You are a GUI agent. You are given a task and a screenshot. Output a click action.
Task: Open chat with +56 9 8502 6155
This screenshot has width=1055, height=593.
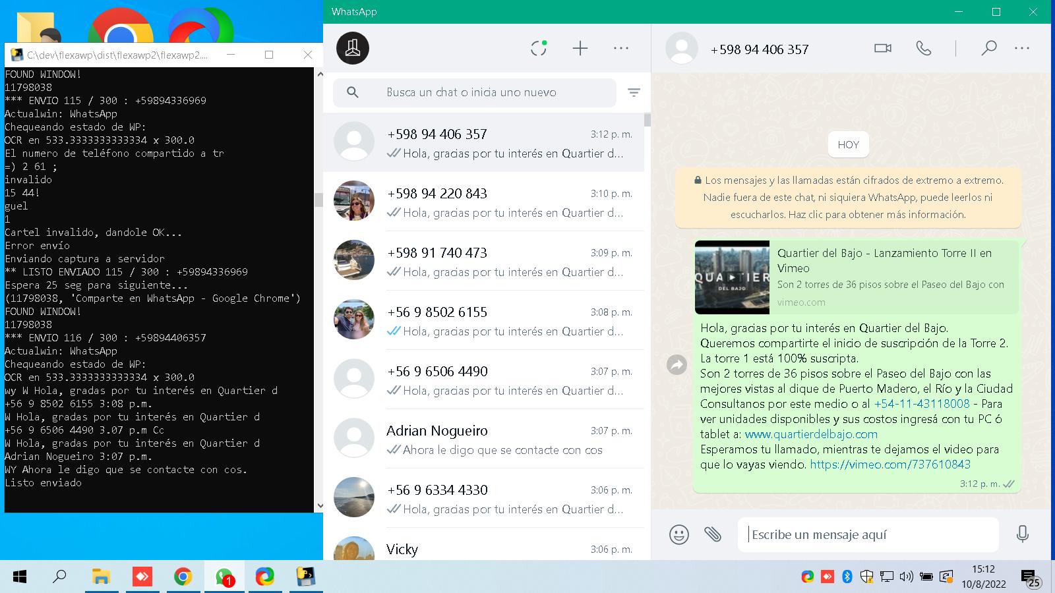point(483,320)
